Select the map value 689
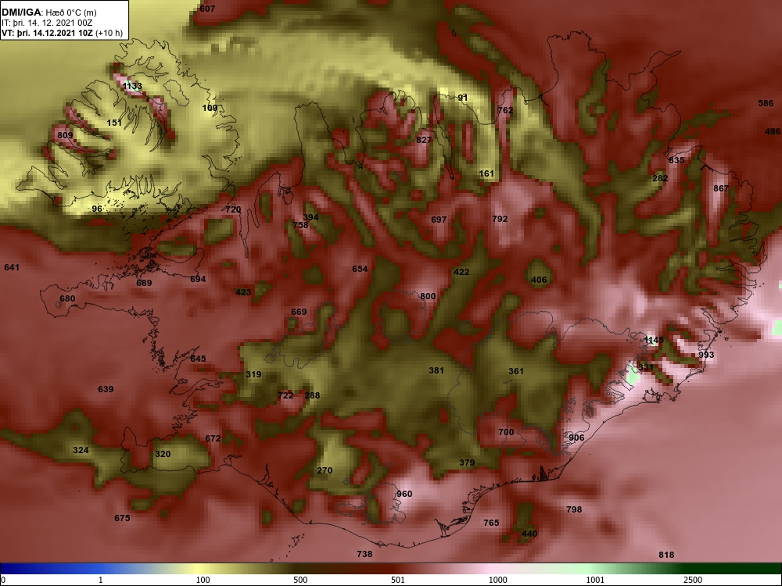 click(x=144, y=283)
